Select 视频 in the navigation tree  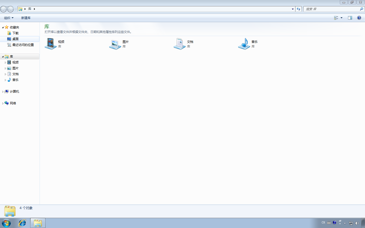click(15, 62)
